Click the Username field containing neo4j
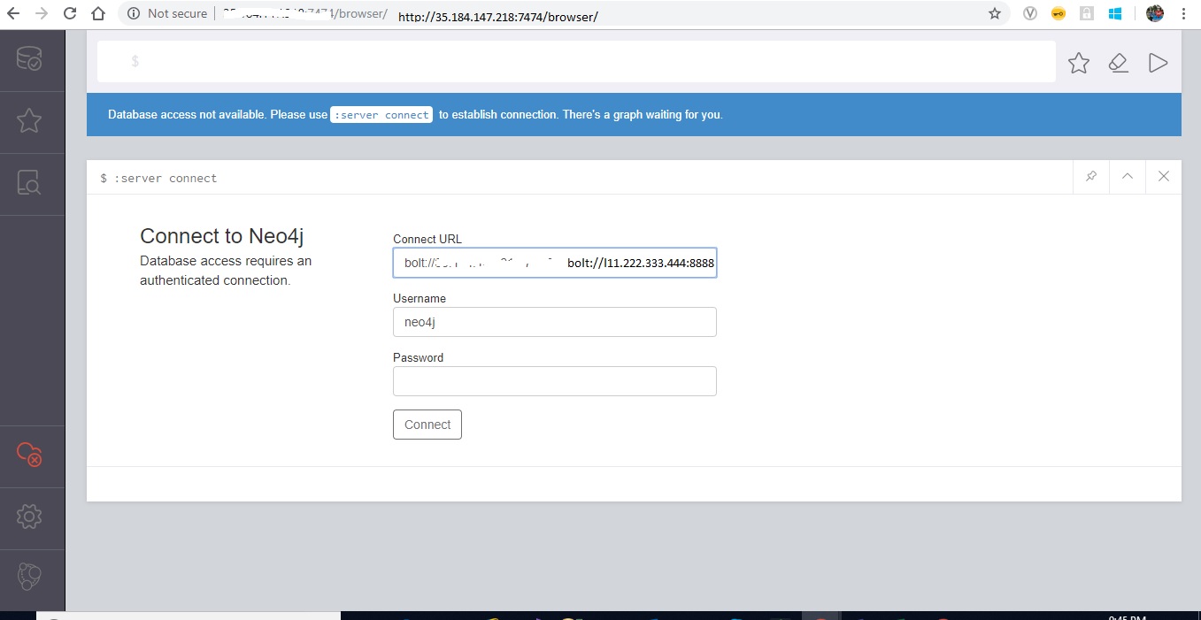The width and height of the screenshot is (1201, 620). [555, 322]
